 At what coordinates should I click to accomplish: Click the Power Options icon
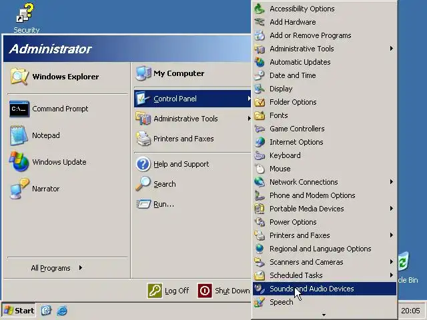click(x=260, y=222)
